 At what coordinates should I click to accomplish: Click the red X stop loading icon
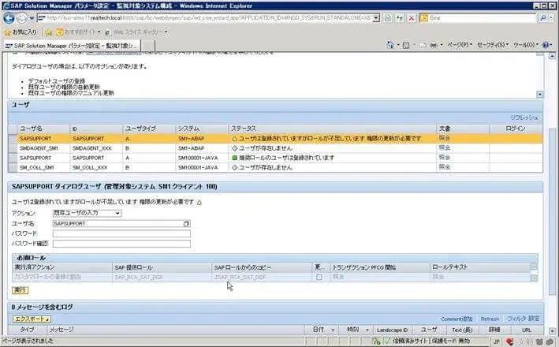click(412, 18)
